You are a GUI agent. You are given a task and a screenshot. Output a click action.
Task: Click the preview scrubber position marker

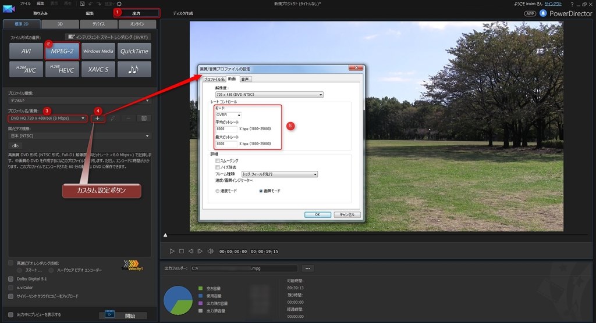[x=165, y=235]
